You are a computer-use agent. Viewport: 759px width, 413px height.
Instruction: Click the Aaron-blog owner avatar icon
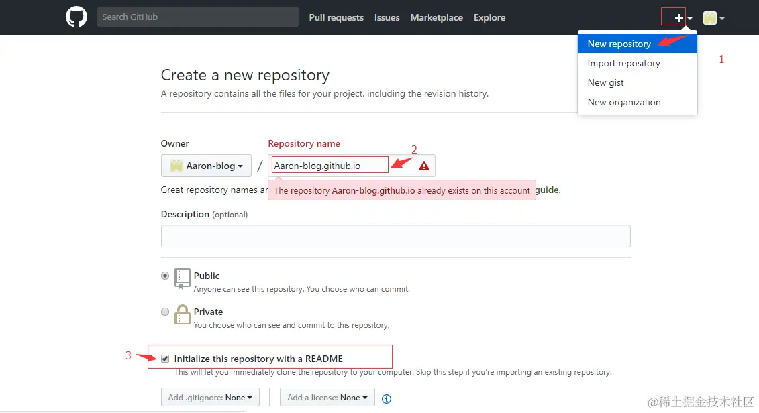click(x=176, y=166)
